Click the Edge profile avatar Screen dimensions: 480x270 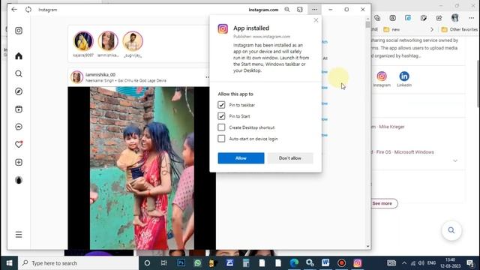coord(455,18)
